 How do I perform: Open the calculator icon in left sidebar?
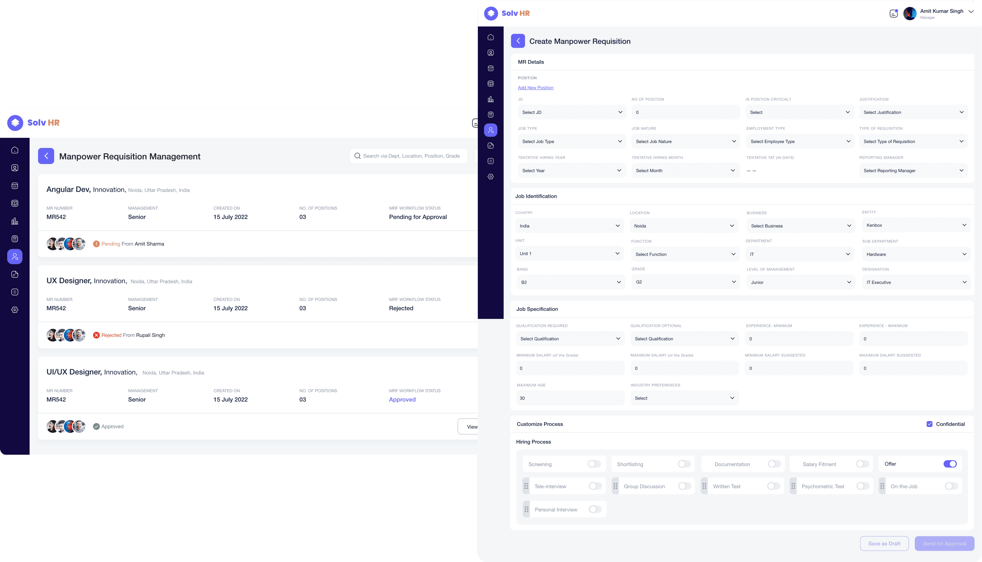tap(15, 239)
